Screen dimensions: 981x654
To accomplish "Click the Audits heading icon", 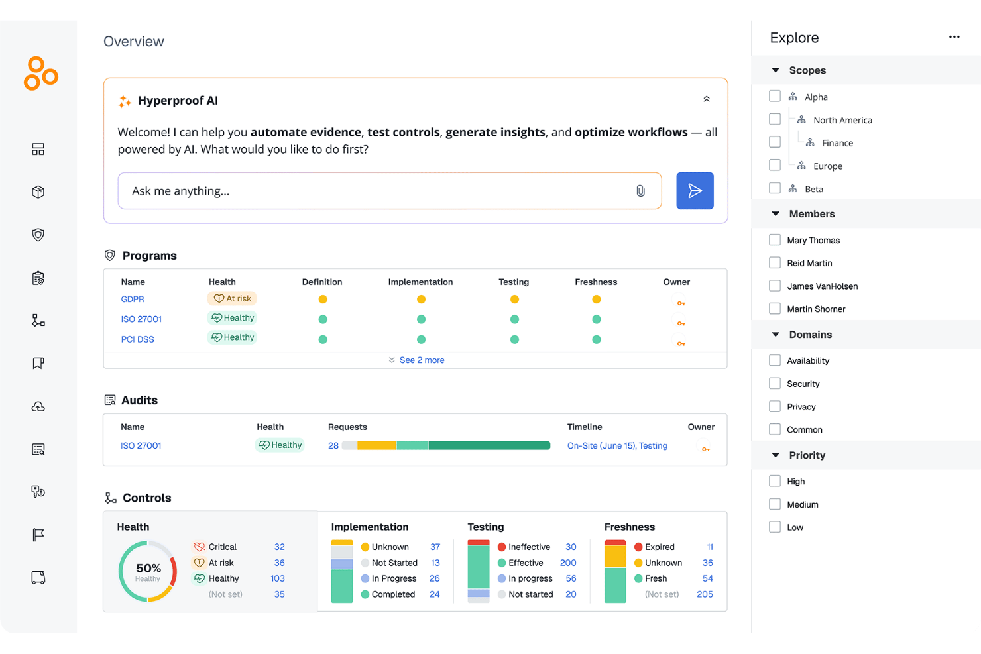I will [110, 400].
